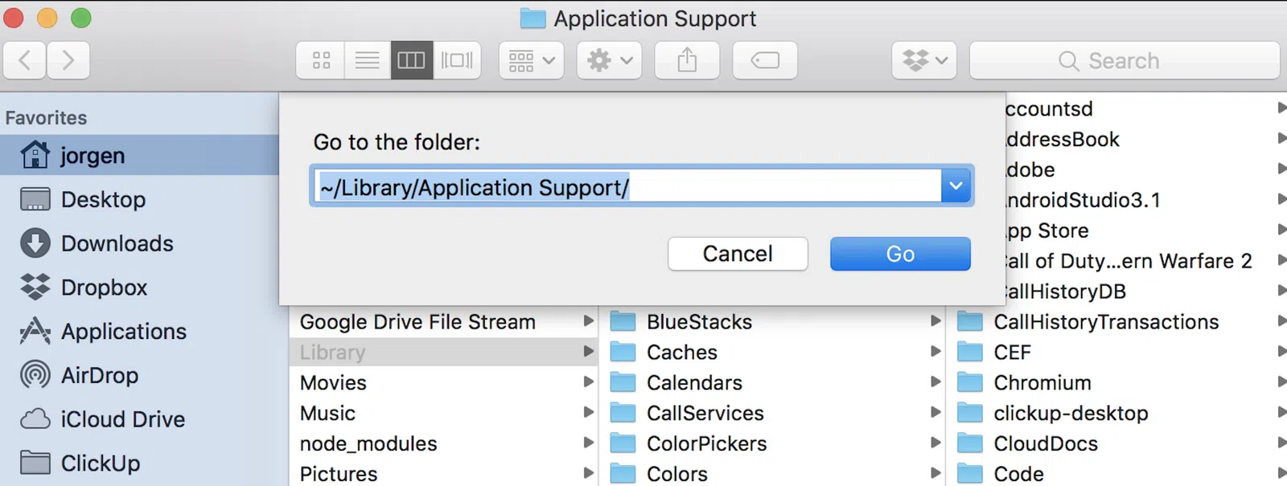Click the Search field in toolbar
The height and width of the screenshot is (486, 1287).
click(x=1124, y=61)
